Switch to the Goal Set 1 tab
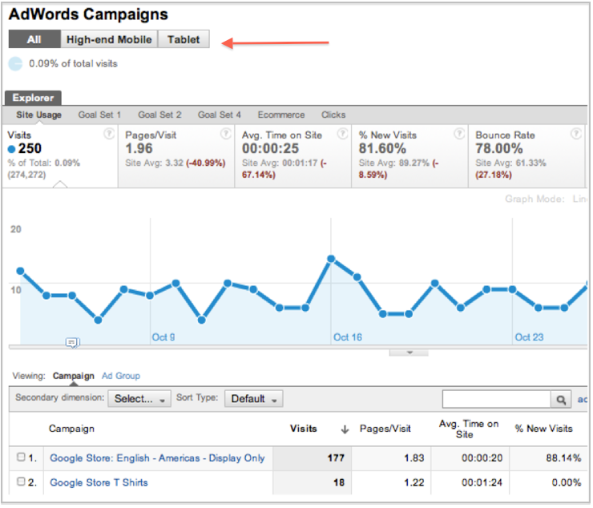The image size is (593, 508). pos(99,115)
